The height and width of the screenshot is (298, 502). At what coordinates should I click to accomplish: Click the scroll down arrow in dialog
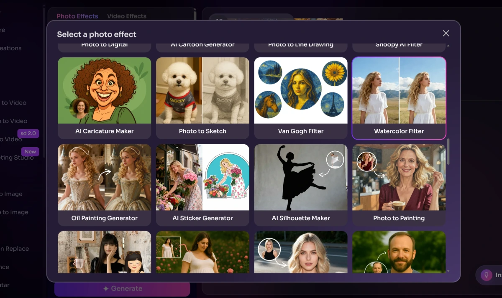pos(448,271)
